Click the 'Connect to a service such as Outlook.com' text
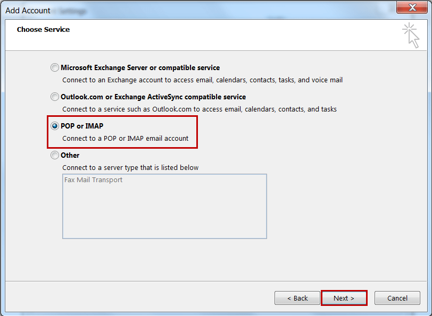 coord(200,109)
